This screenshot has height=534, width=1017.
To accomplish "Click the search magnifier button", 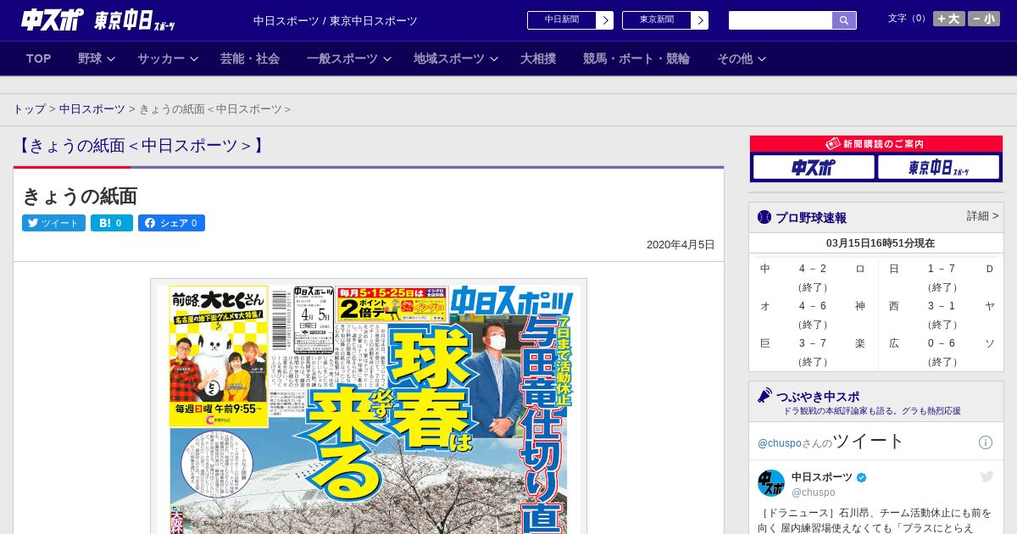I will click(844, 20).
